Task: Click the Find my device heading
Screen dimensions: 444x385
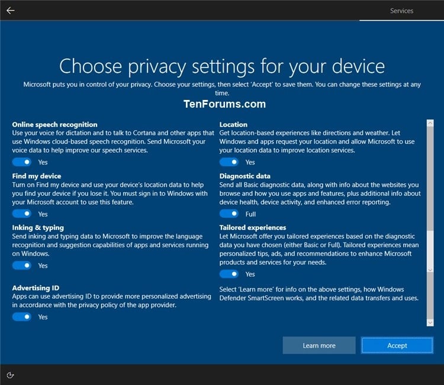Action: coord(37,176)
